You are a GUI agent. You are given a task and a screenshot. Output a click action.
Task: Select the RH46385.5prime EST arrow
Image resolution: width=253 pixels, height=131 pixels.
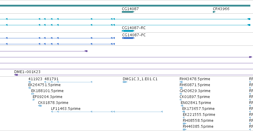coord(185,130)
